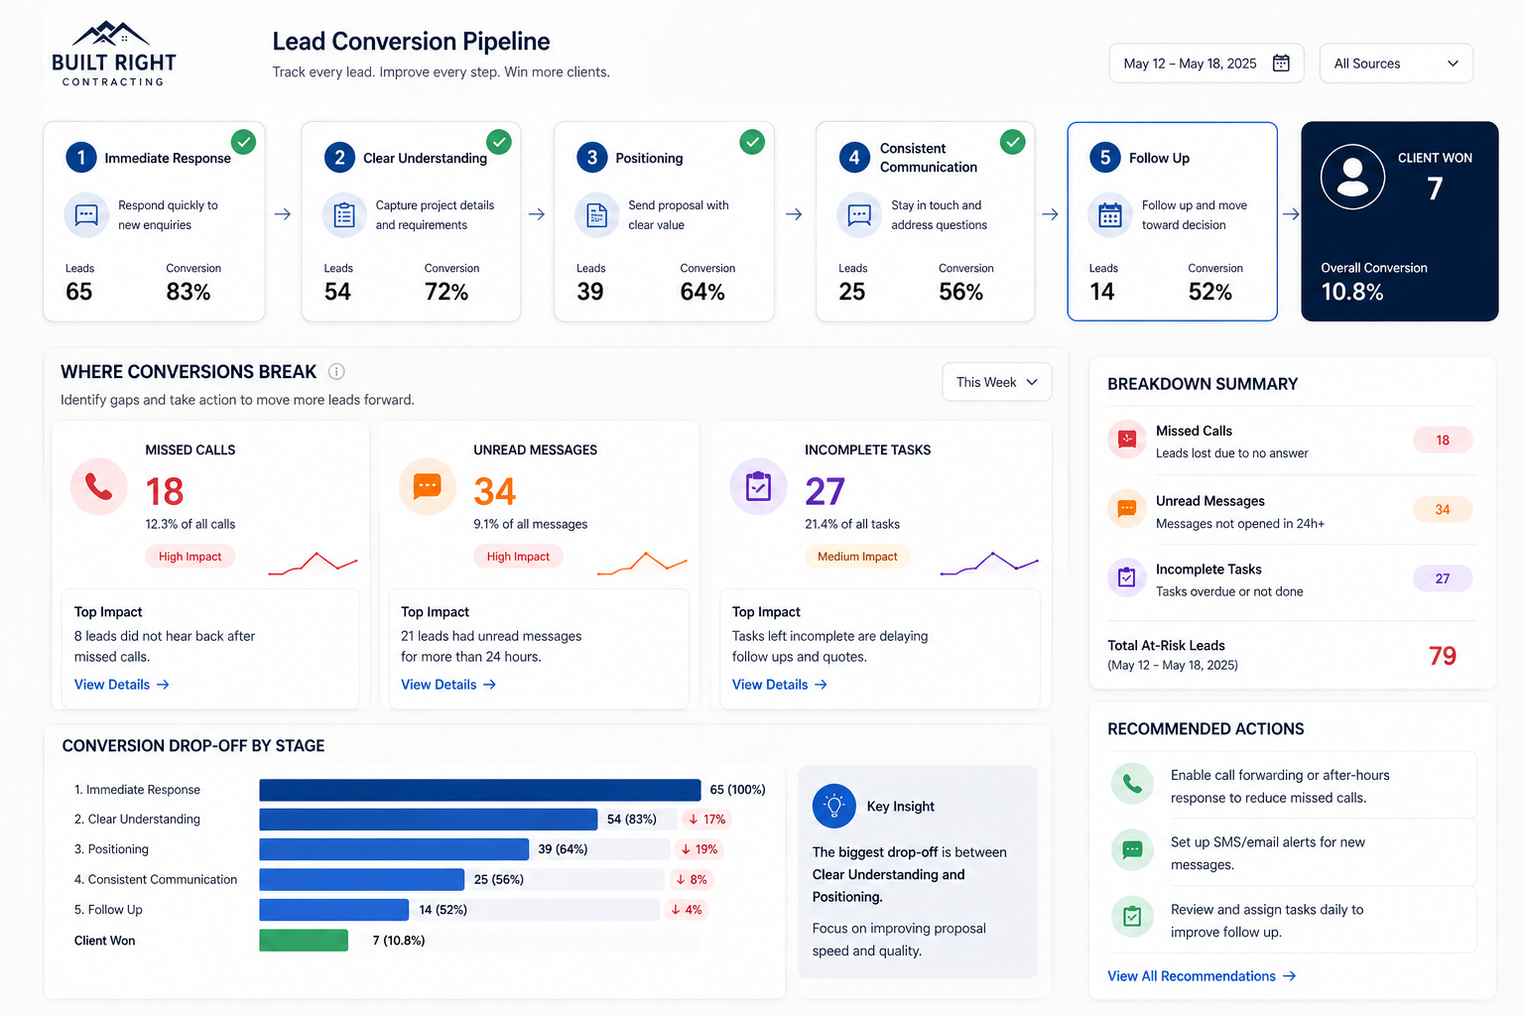Click the purple Incomplete Tasks clipboard icon
Image resolution: width=1524 pixels, height=1016 pixels.
[758, 486]
